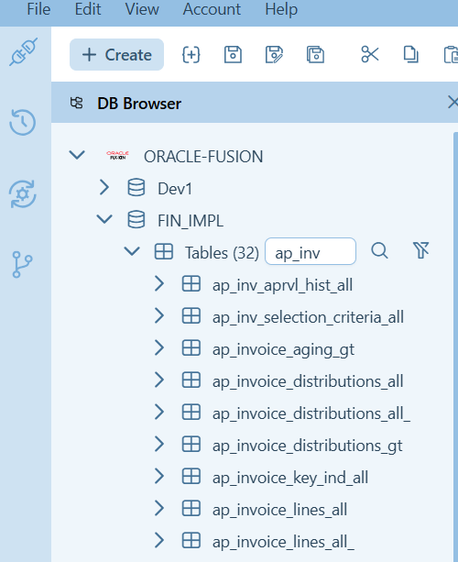Click the Save As pencil-disk icon
This screenshot has width=458, height=562.
click(x=274, y=55)
